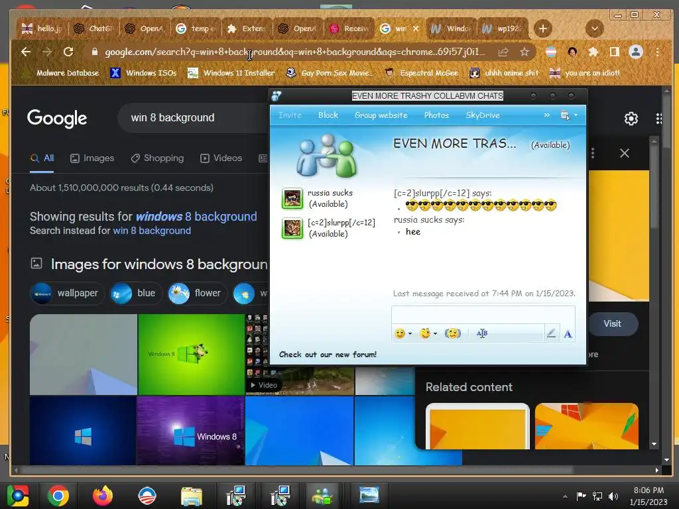Click the voice clip icon in chat
679x509 pixels.
[482, 333]
